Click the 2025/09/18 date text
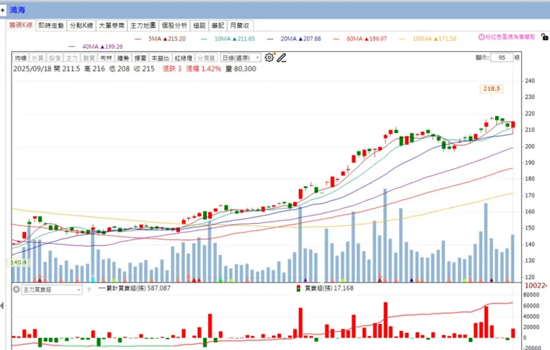 [33, 69]
